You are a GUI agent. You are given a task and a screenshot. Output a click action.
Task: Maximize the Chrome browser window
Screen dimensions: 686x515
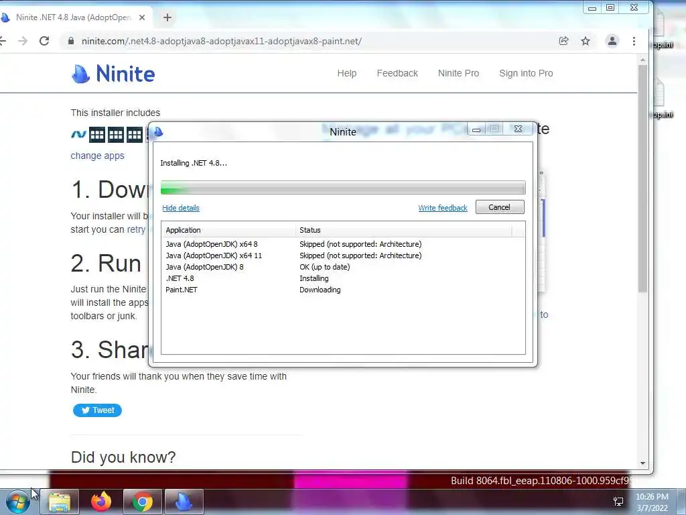click(610, 7)
